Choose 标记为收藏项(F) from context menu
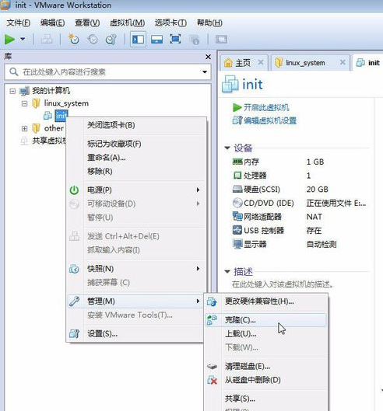383x411 pixels. (x=136, y=144)
